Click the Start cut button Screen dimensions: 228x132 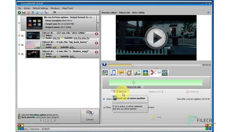tap(120, 92)
